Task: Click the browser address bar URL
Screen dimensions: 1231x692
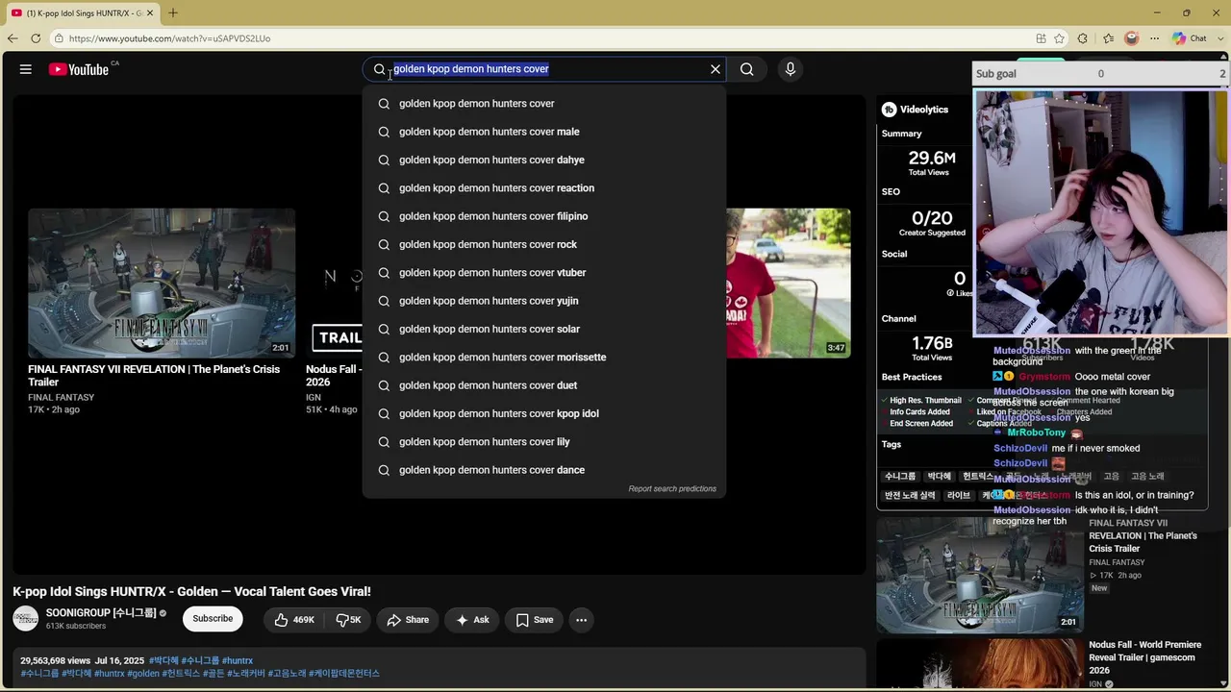Action: click(x=170, y=38)
